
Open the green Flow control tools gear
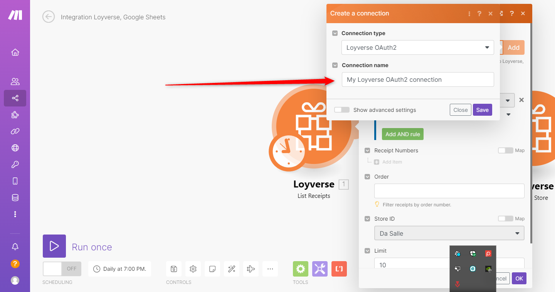(301, 269)
